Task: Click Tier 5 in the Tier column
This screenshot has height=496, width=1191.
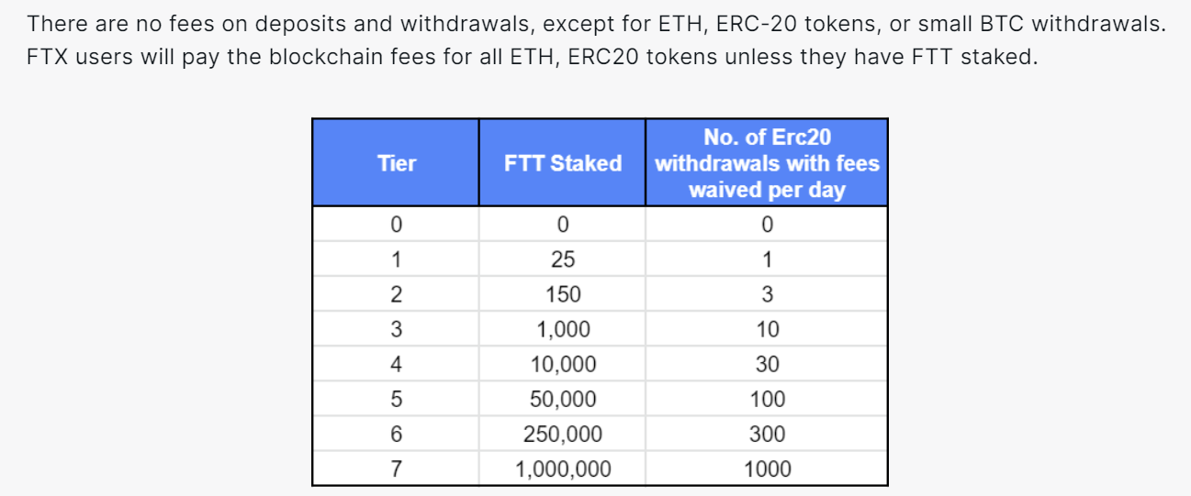Action: coord(396,399)
